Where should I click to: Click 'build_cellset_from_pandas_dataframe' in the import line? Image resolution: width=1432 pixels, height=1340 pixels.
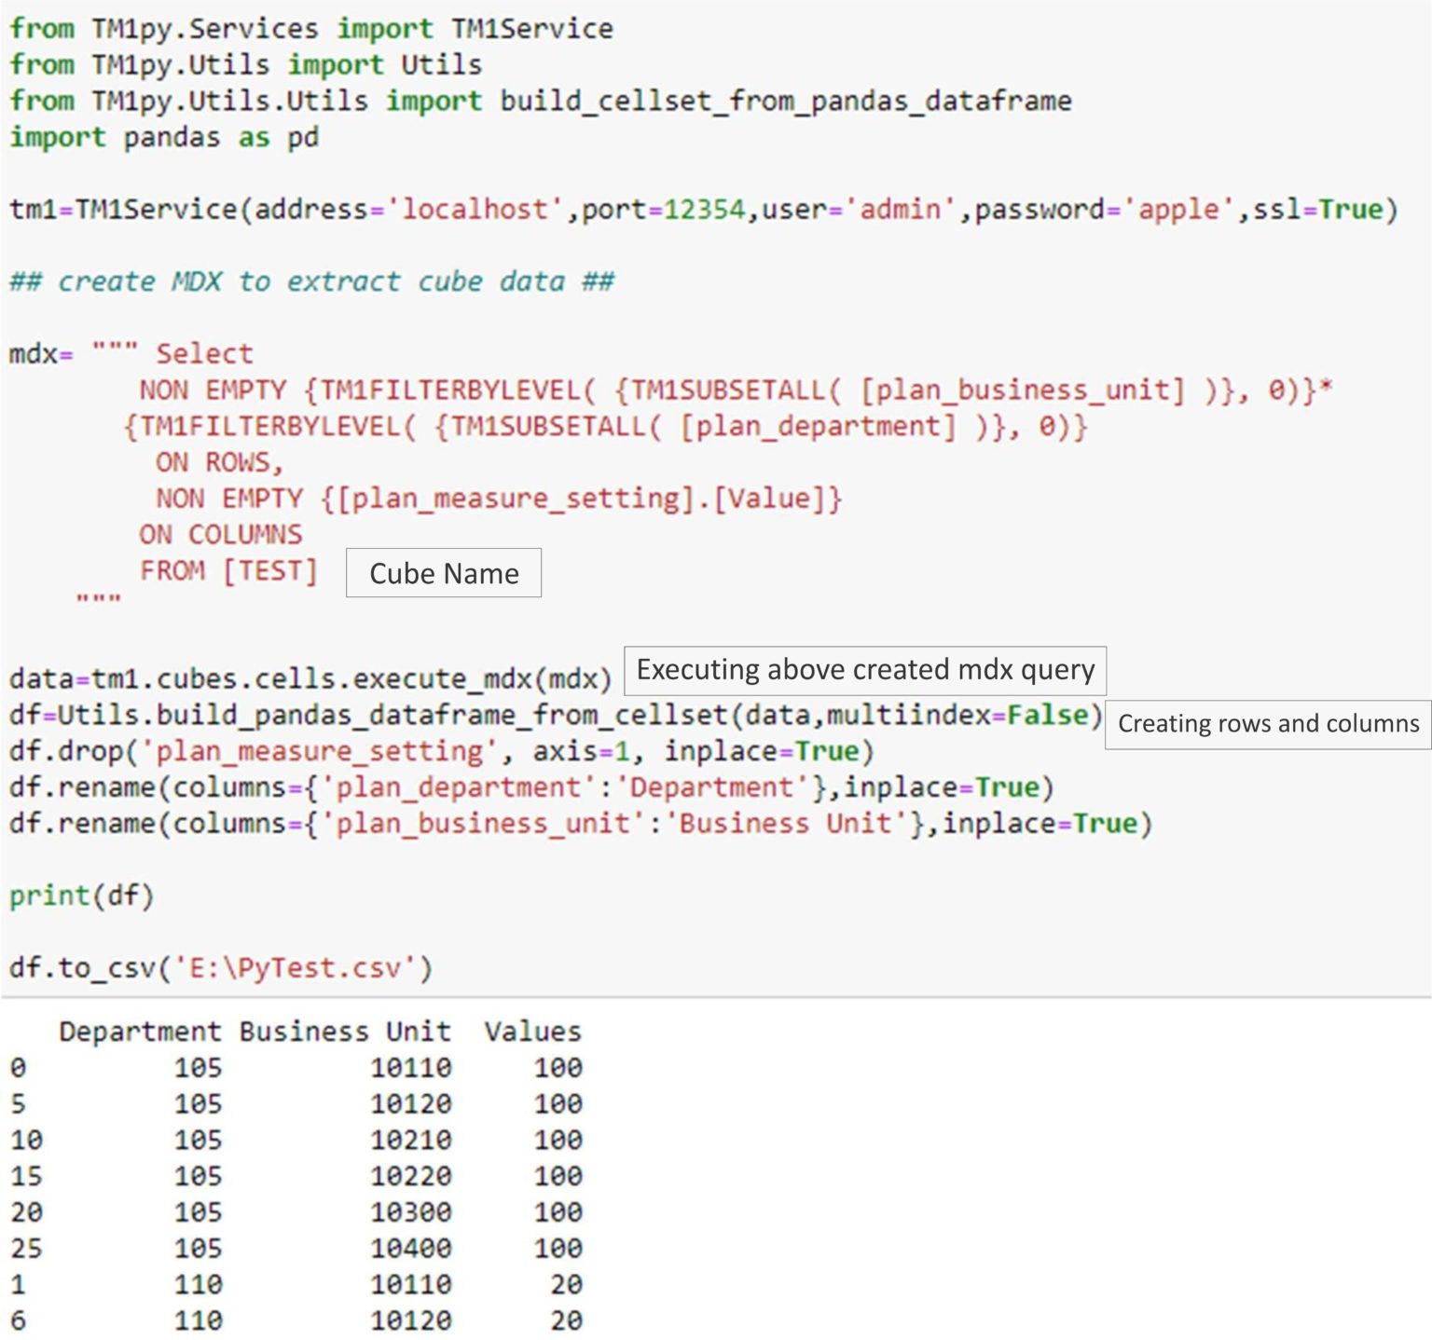pos(786,101)
